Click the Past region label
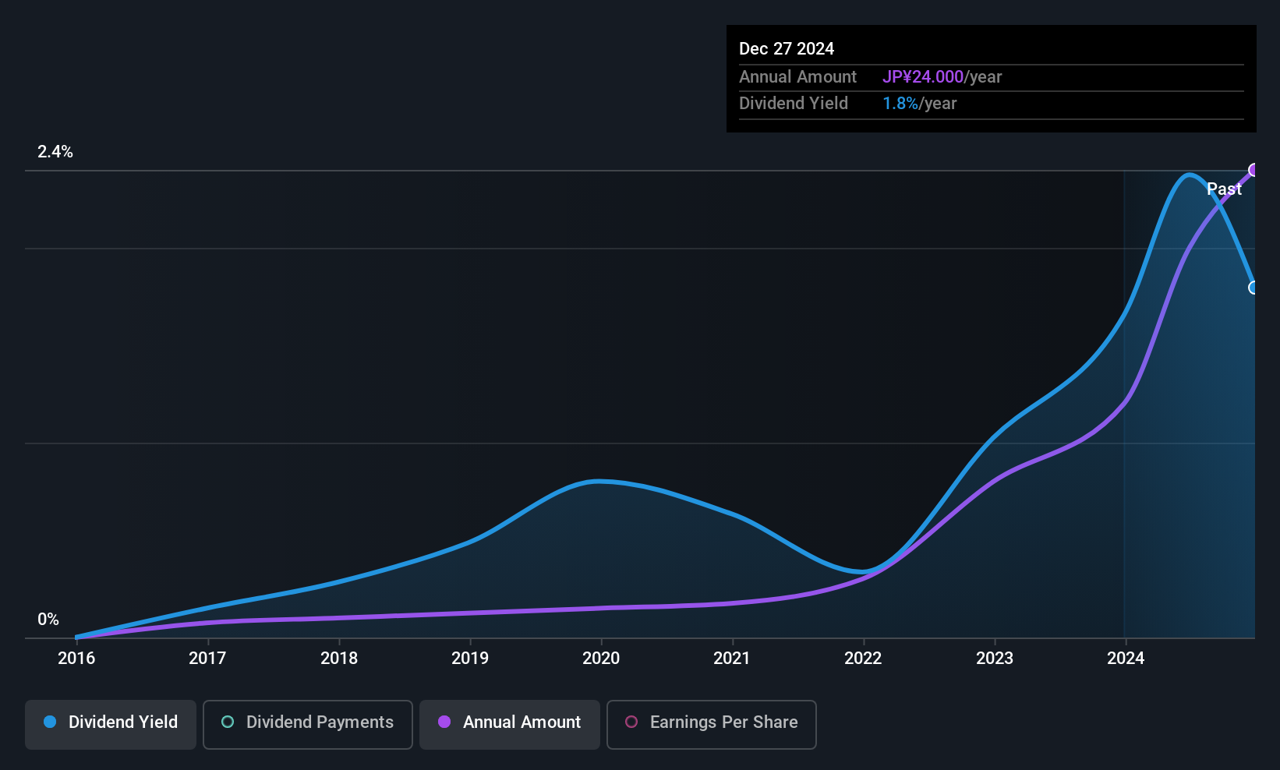 1224,189
